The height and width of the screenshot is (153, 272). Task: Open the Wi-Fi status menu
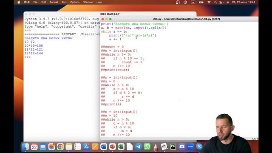pyautogui.click(x=209, y=2)
